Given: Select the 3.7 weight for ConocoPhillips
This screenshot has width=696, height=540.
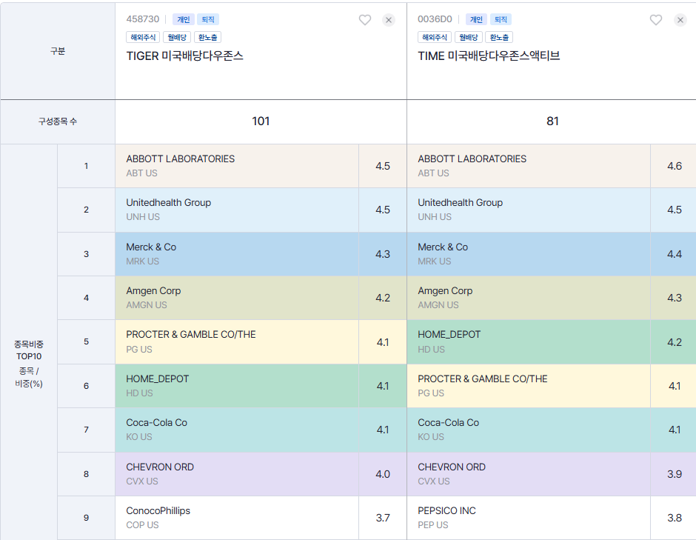Looking at the screenshot, I should coord(383,518).
